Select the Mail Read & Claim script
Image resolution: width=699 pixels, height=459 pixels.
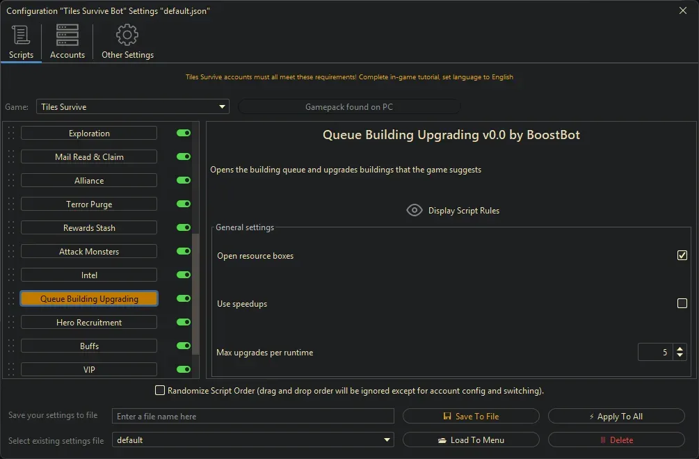point(89,157)
